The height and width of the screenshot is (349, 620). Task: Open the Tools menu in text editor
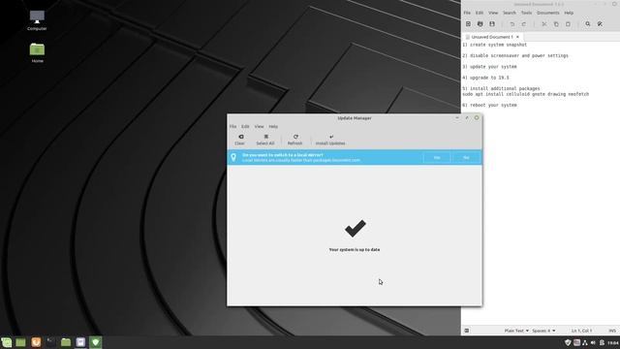[526, 13]
